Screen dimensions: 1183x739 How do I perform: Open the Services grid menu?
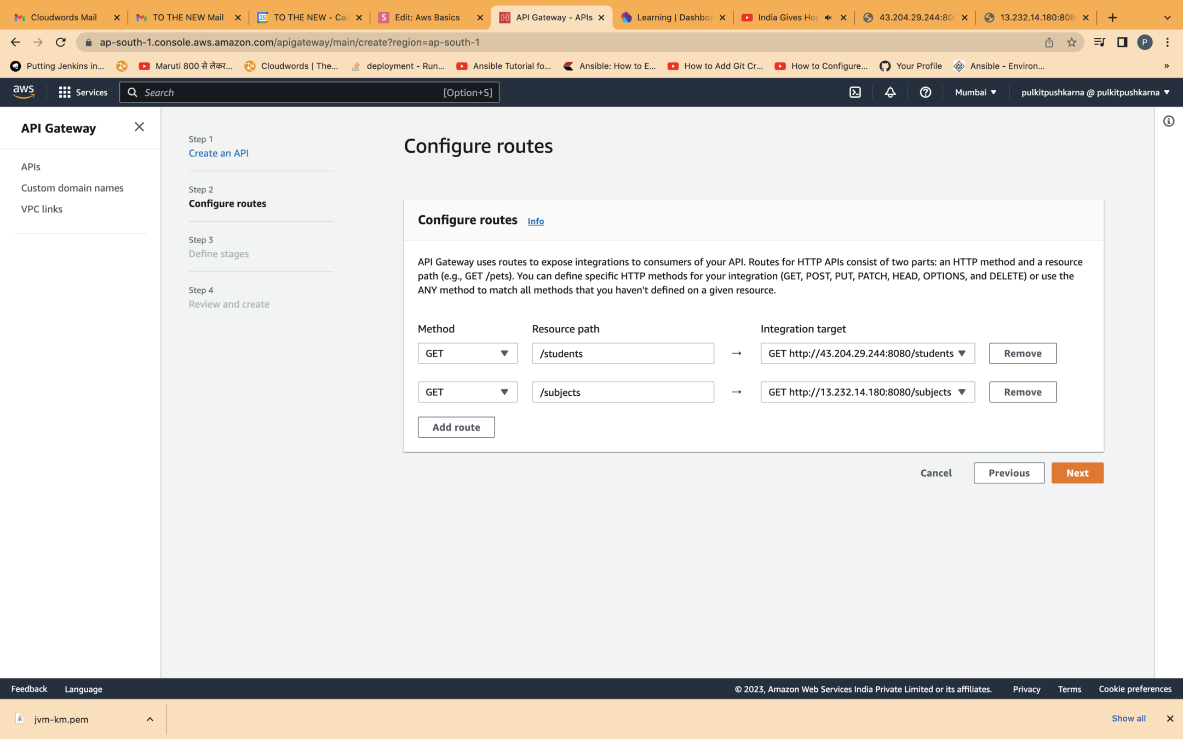point(83,93)
